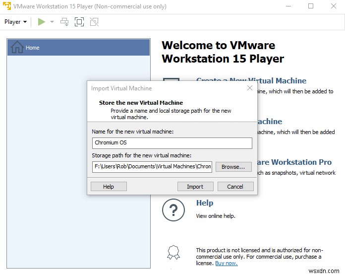
Task: Click the Unity mode toolbar icon
Action: click(94, 22)
